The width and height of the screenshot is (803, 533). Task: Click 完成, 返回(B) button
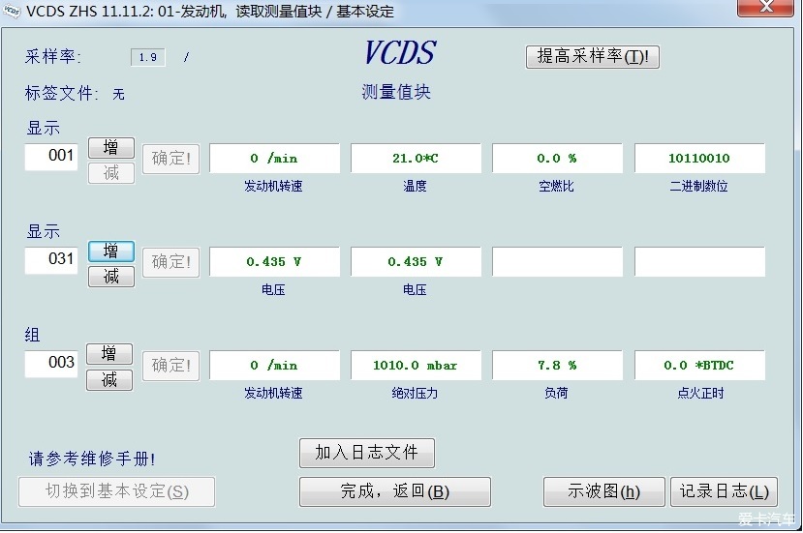[x=395, y=491]
